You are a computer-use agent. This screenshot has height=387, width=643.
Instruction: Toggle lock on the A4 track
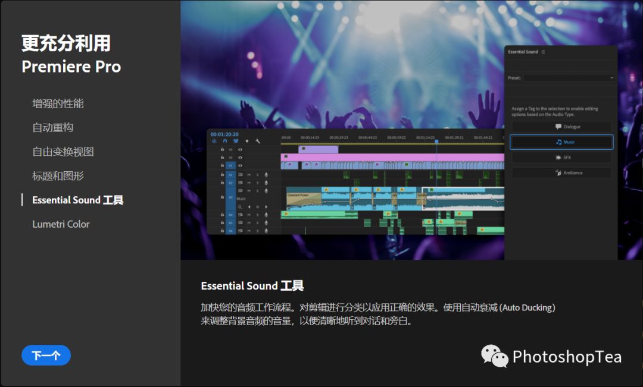pyautogui.click(x=222, y=215)
